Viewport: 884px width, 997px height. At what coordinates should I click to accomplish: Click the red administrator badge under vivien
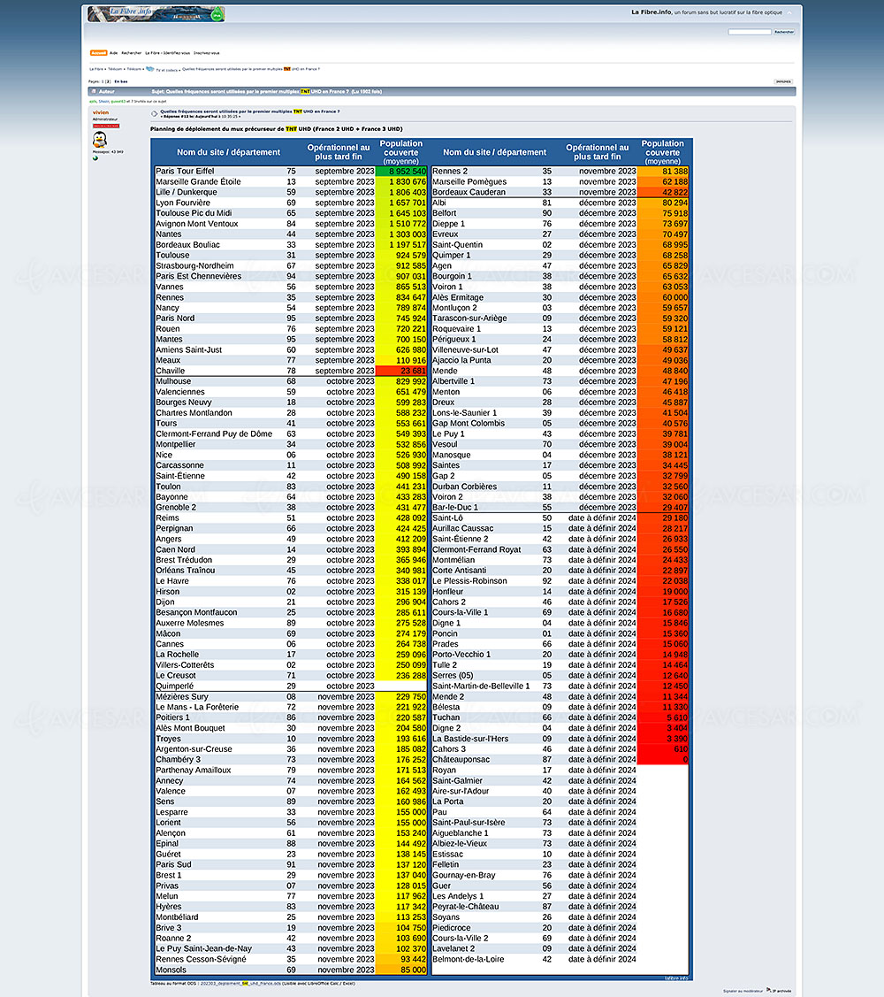pyautogui.click(x=106, y=126)
